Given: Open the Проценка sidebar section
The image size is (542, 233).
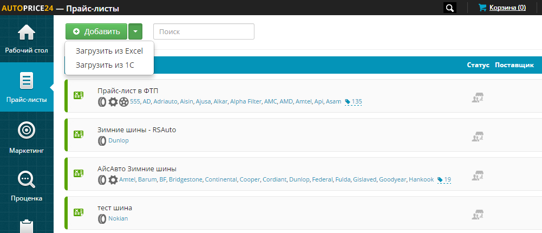Looking at the screenshot, I should click(27, 186).
